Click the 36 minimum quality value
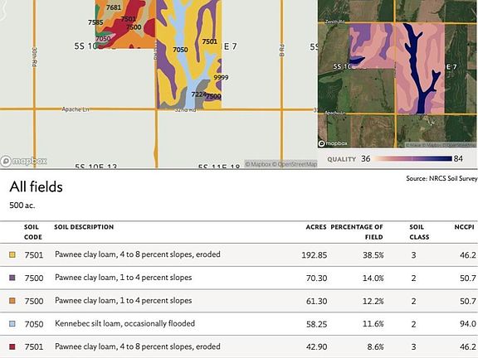This screenshot has width=478, height=358. tap(365, 158)
